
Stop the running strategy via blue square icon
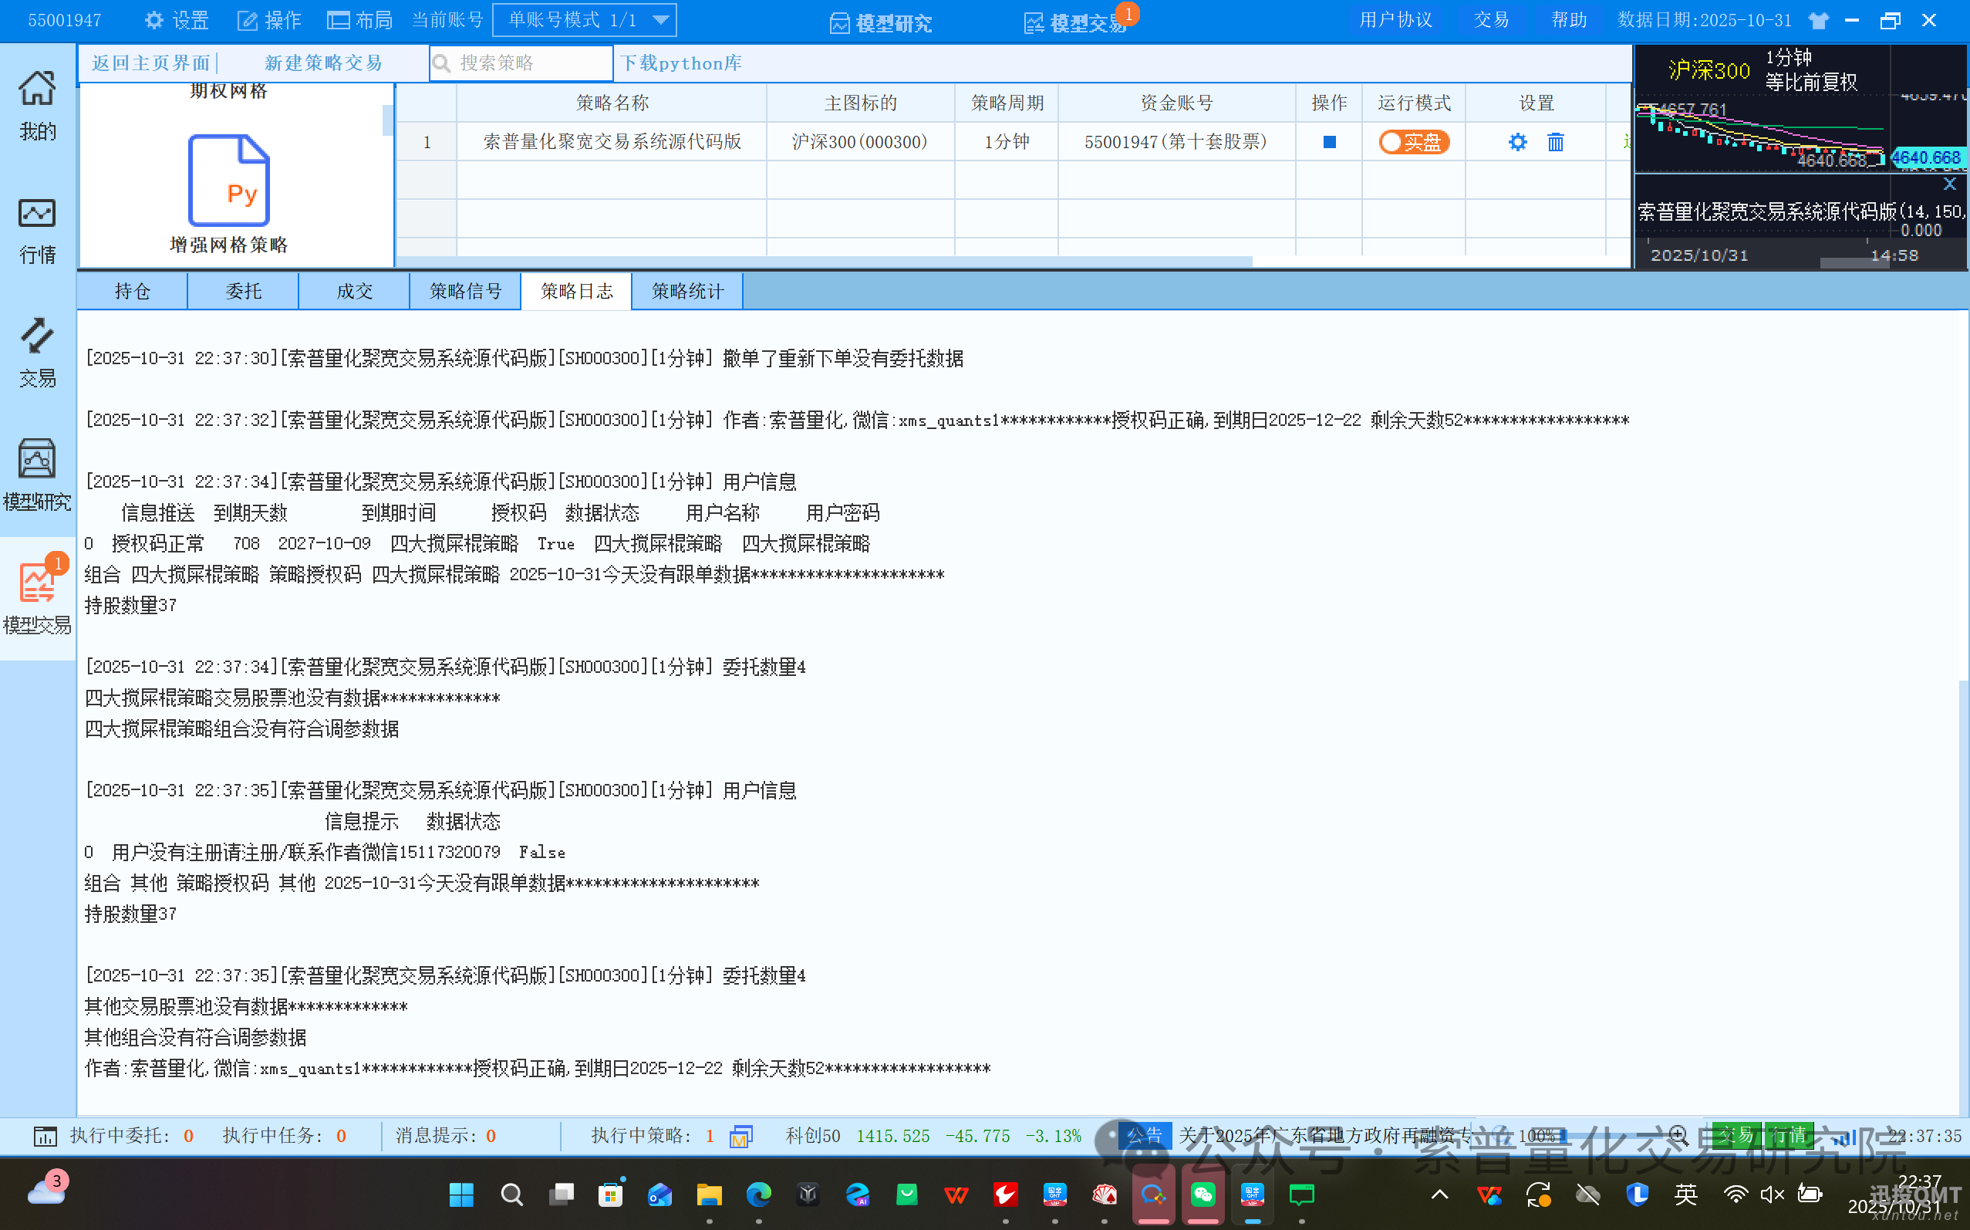click(1328, 141)
